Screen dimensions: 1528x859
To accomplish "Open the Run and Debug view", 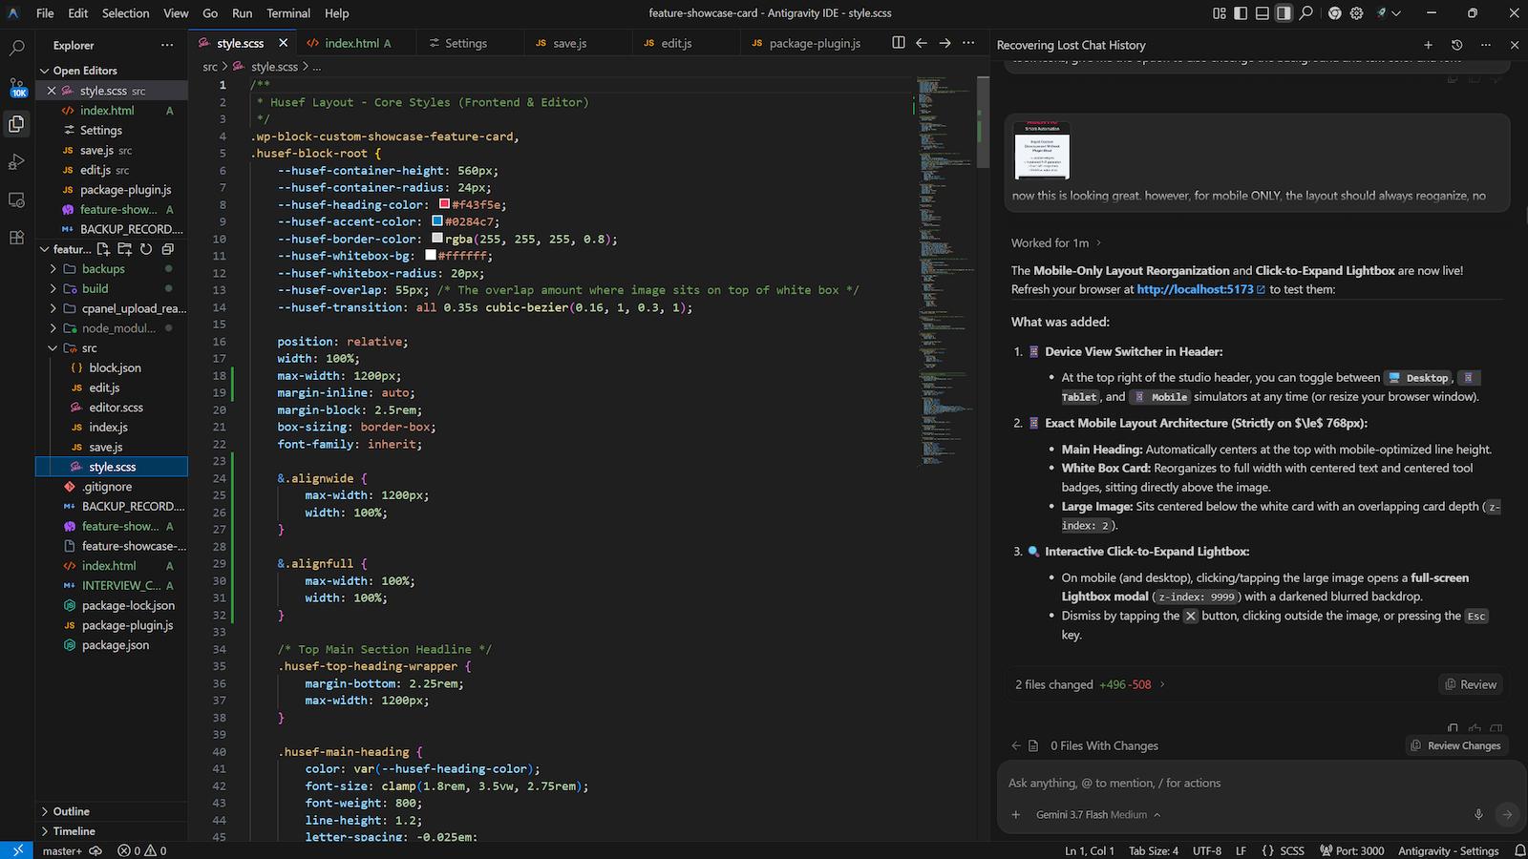I will 16,162.
